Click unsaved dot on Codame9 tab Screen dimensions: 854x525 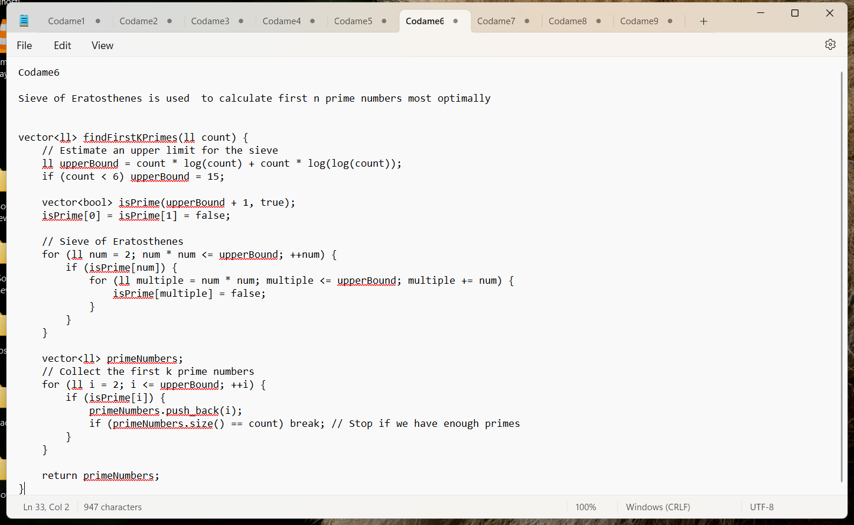(x=670, y=21)
